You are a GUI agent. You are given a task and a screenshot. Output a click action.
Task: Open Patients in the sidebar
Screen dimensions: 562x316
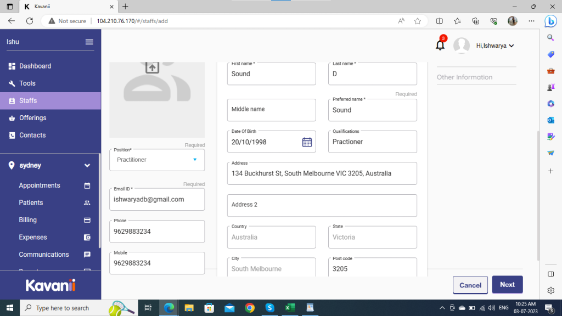(31, 202)
